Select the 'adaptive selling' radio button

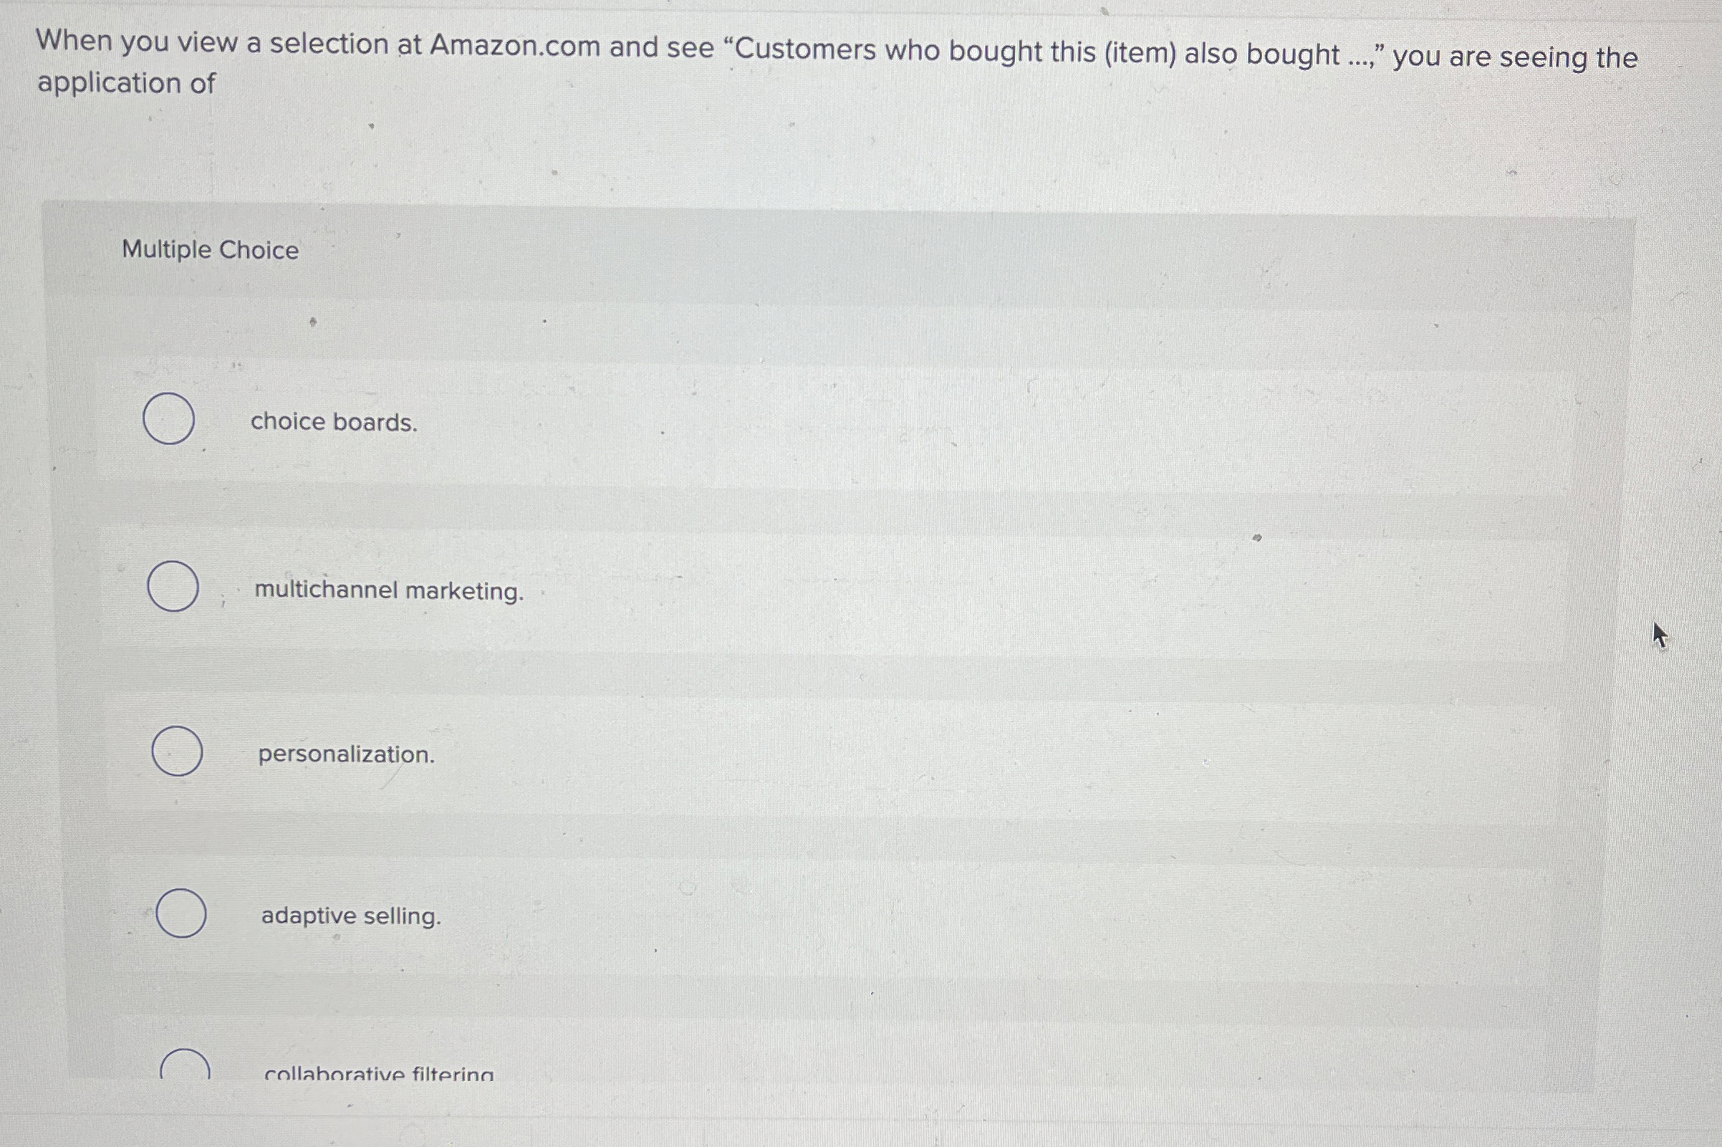[181, 913]
